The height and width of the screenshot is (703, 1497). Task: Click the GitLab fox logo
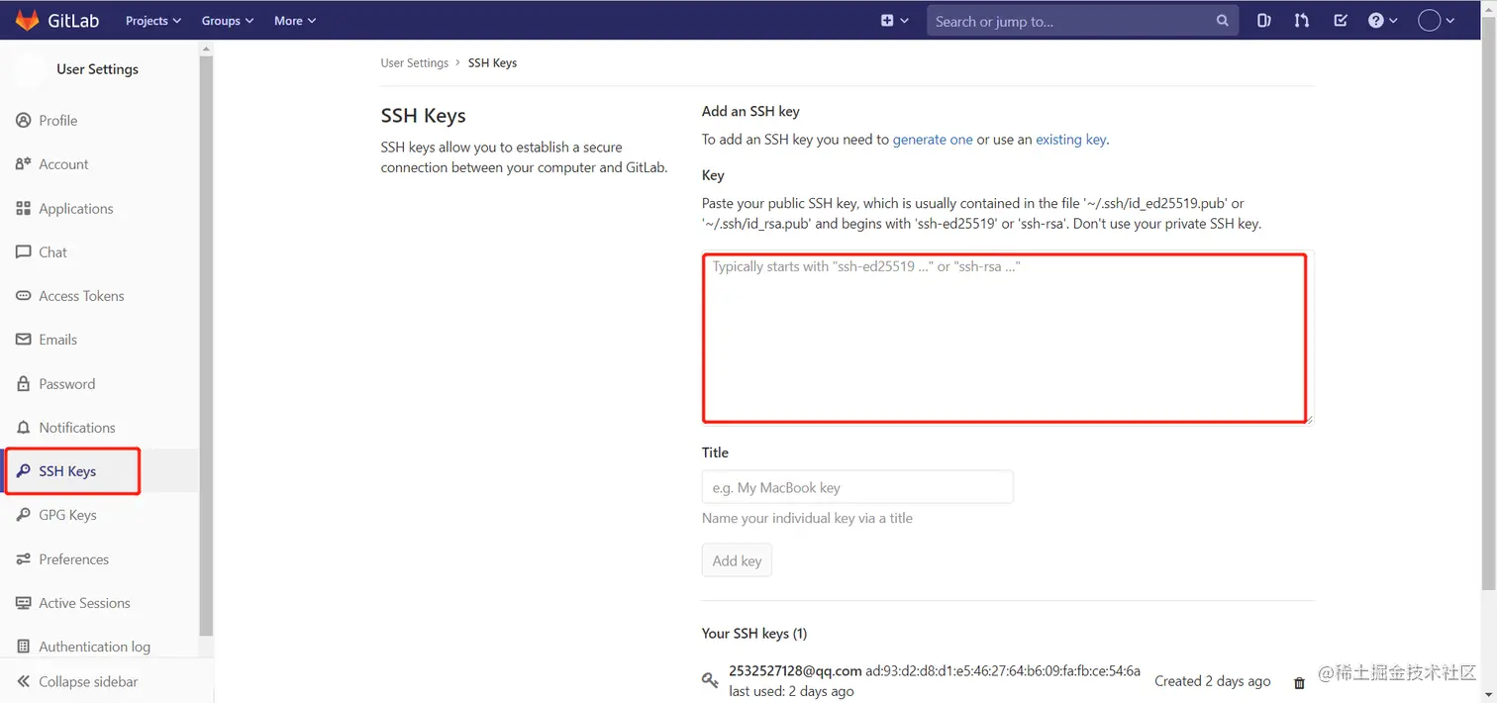(27, 20)
